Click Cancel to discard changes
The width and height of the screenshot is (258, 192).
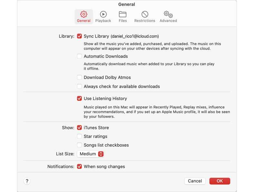[195, 181]
